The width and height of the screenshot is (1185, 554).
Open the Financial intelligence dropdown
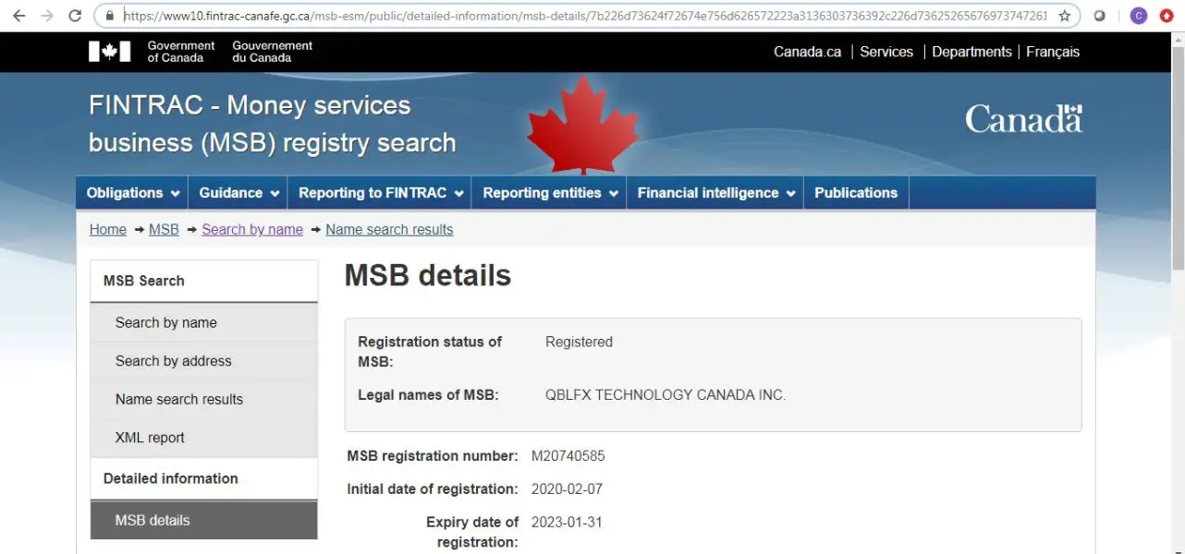(715, 193)
